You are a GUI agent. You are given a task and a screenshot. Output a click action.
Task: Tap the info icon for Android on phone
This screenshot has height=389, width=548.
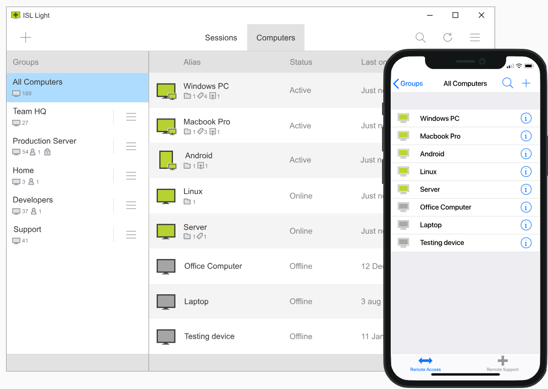coord(526,154)
